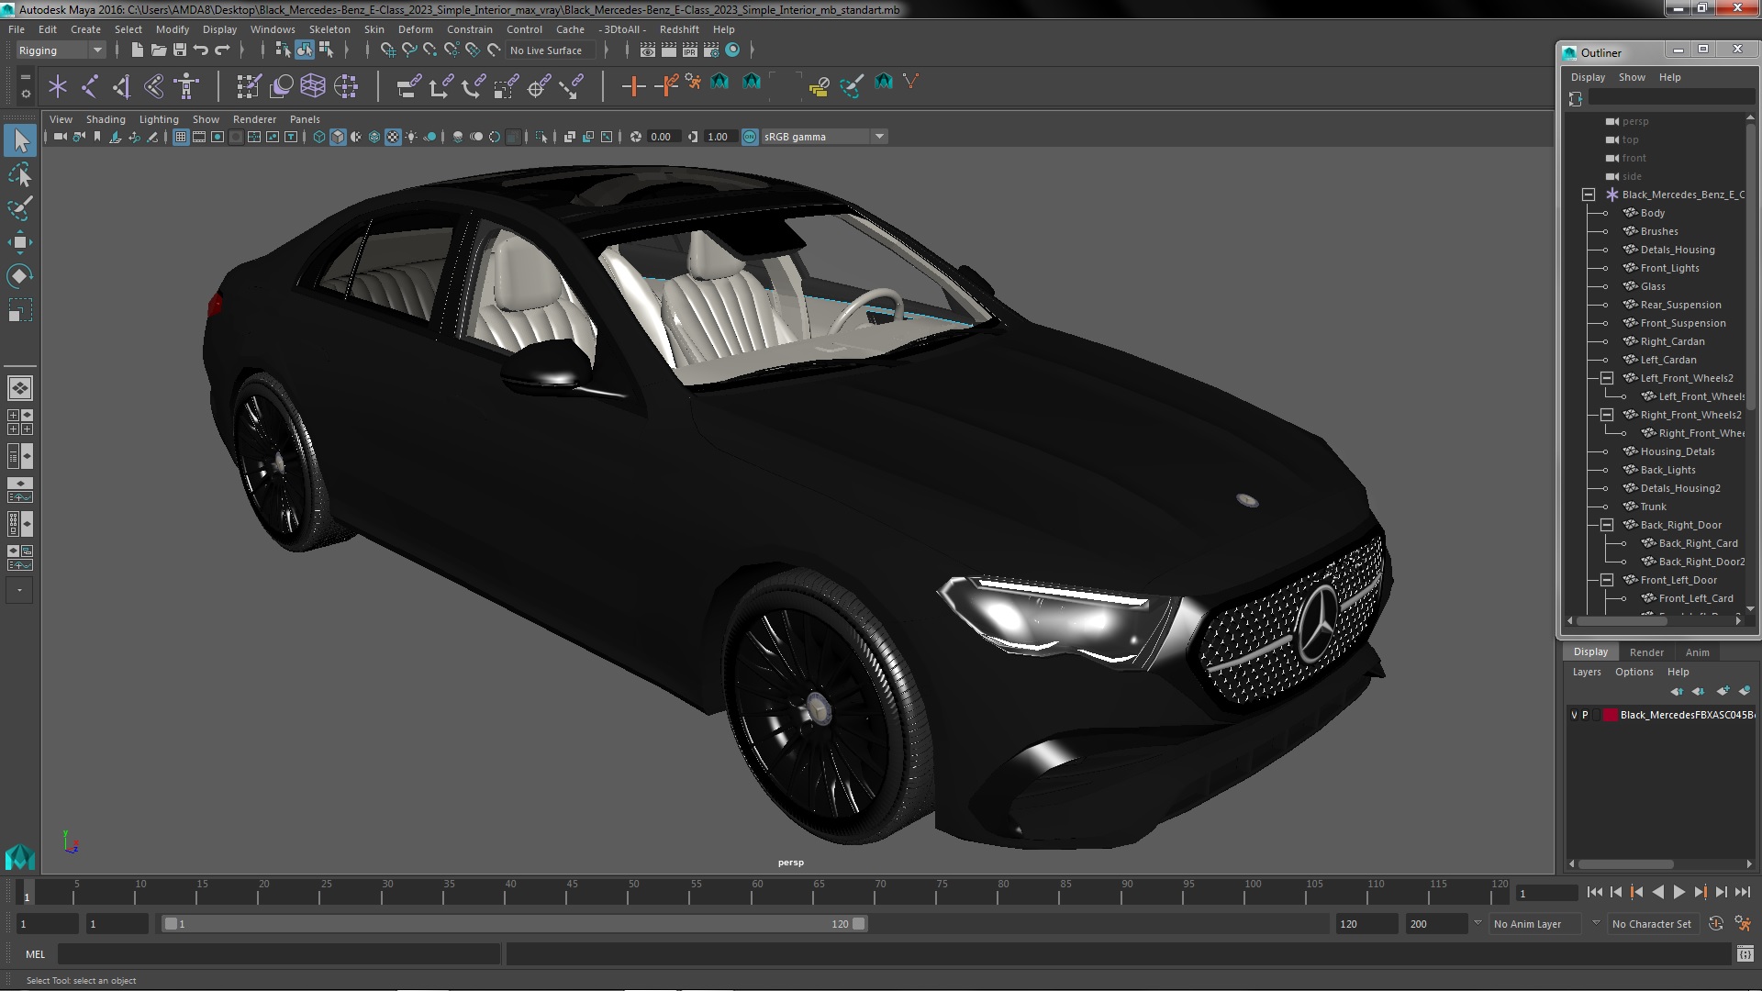Click create new layer icon in layer editor

pyautogui.click(x=1723, y=691)
